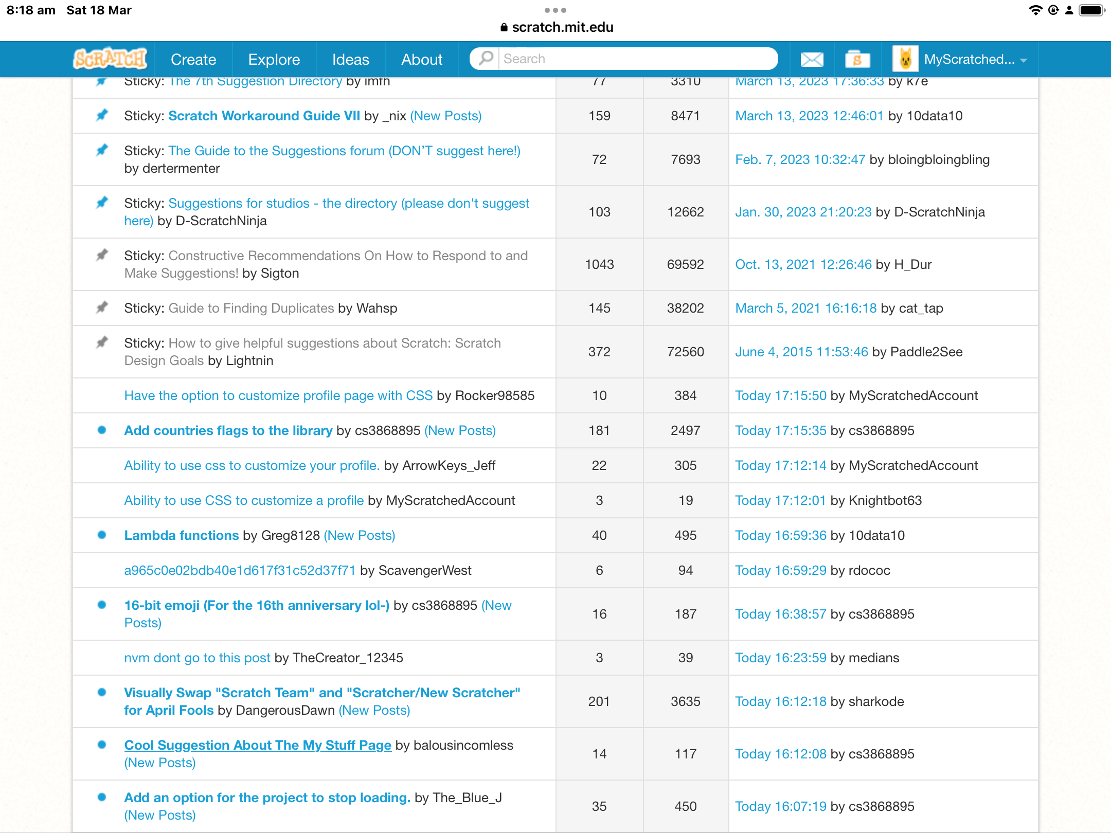The width and height of the screenshot is (1111, 833).
Task: Open the About page
Action: point(421,60)
